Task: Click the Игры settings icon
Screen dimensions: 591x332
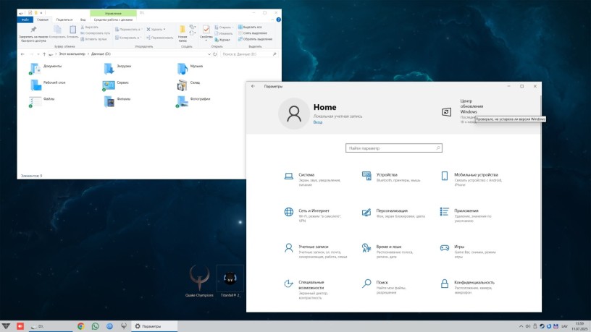Action: pos(445,247)
